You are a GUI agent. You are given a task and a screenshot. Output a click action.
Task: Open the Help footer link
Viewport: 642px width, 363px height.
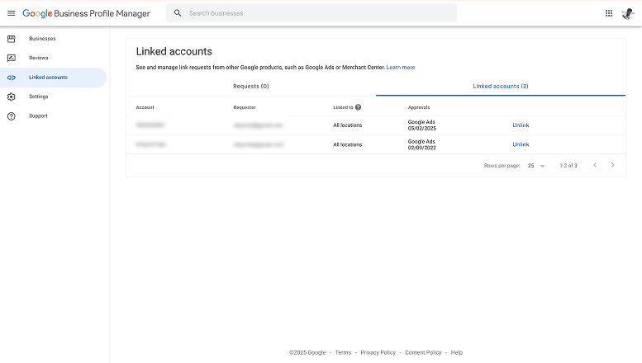click(457, 352)
